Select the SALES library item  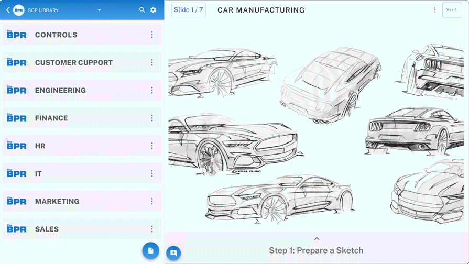pyautogui.click(x=82, y=229)
